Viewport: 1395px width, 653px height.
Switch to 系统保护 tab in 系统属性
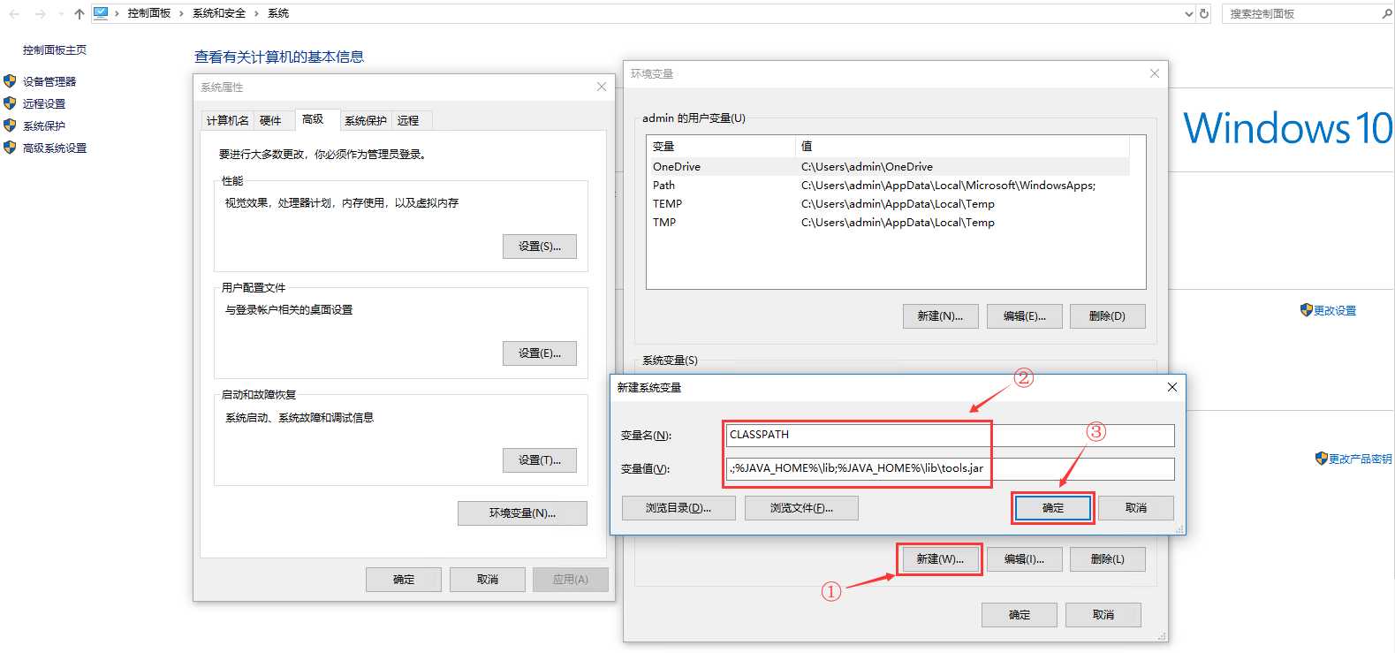tap(366, 121)
